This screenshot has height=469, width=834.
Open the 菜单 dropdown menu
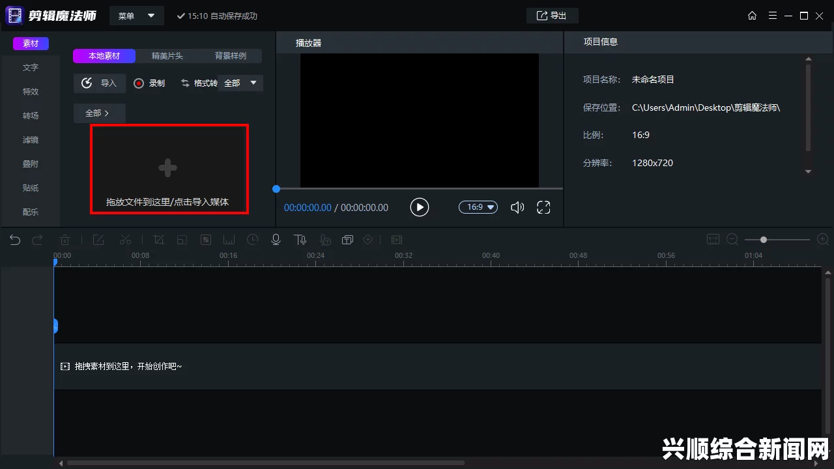[x=137, y=16]
